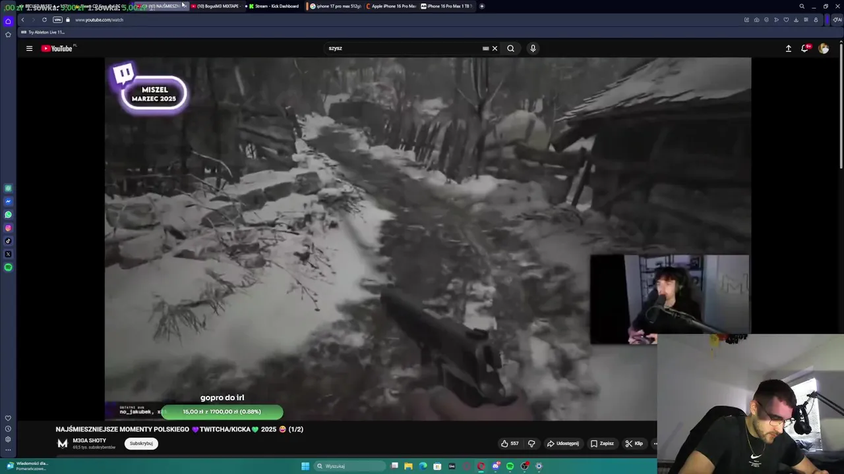The width and height of the screenshot is (844, 474).
Task: Create a clip with the Klip button
Action: tap(634, 444)
